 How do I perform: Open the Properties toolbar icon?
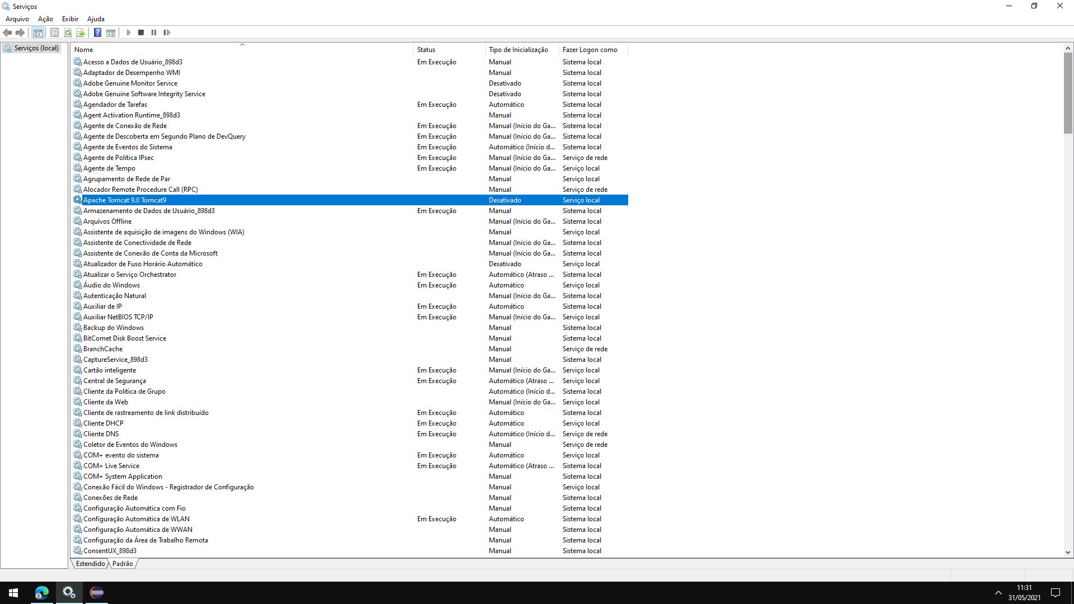tap(54, 32)
